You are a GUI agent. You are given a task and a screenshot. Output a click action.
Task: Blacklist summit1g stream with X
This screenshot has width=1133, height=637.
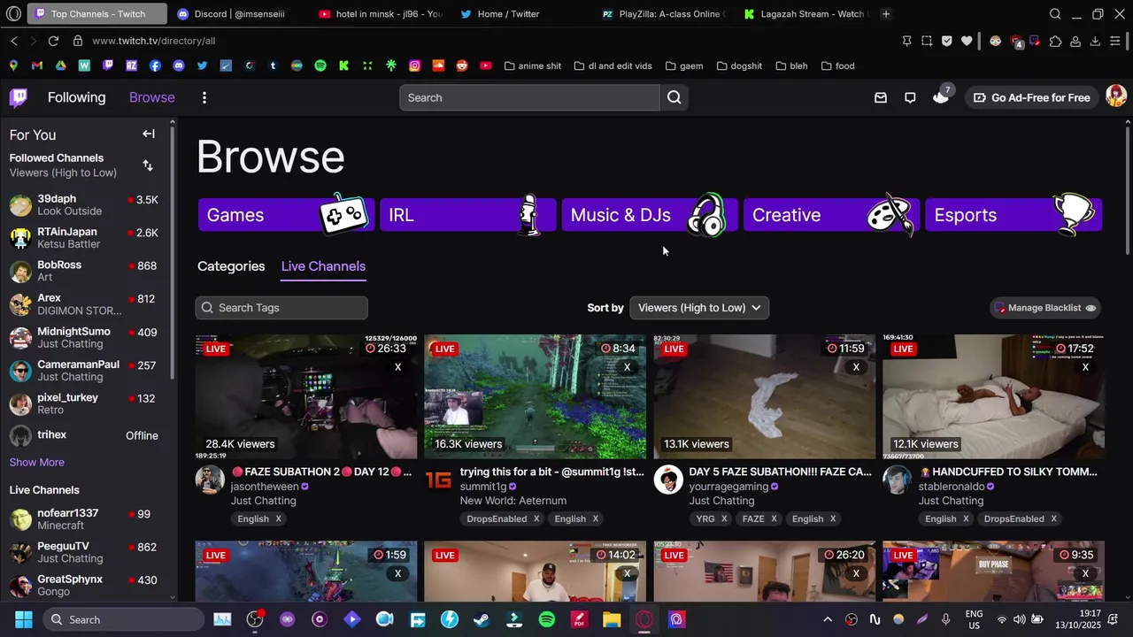pyautogui.click(x=627, y=367)
